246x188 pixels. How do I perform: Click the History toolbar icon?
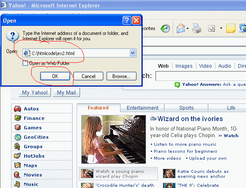tap(165, 28)
